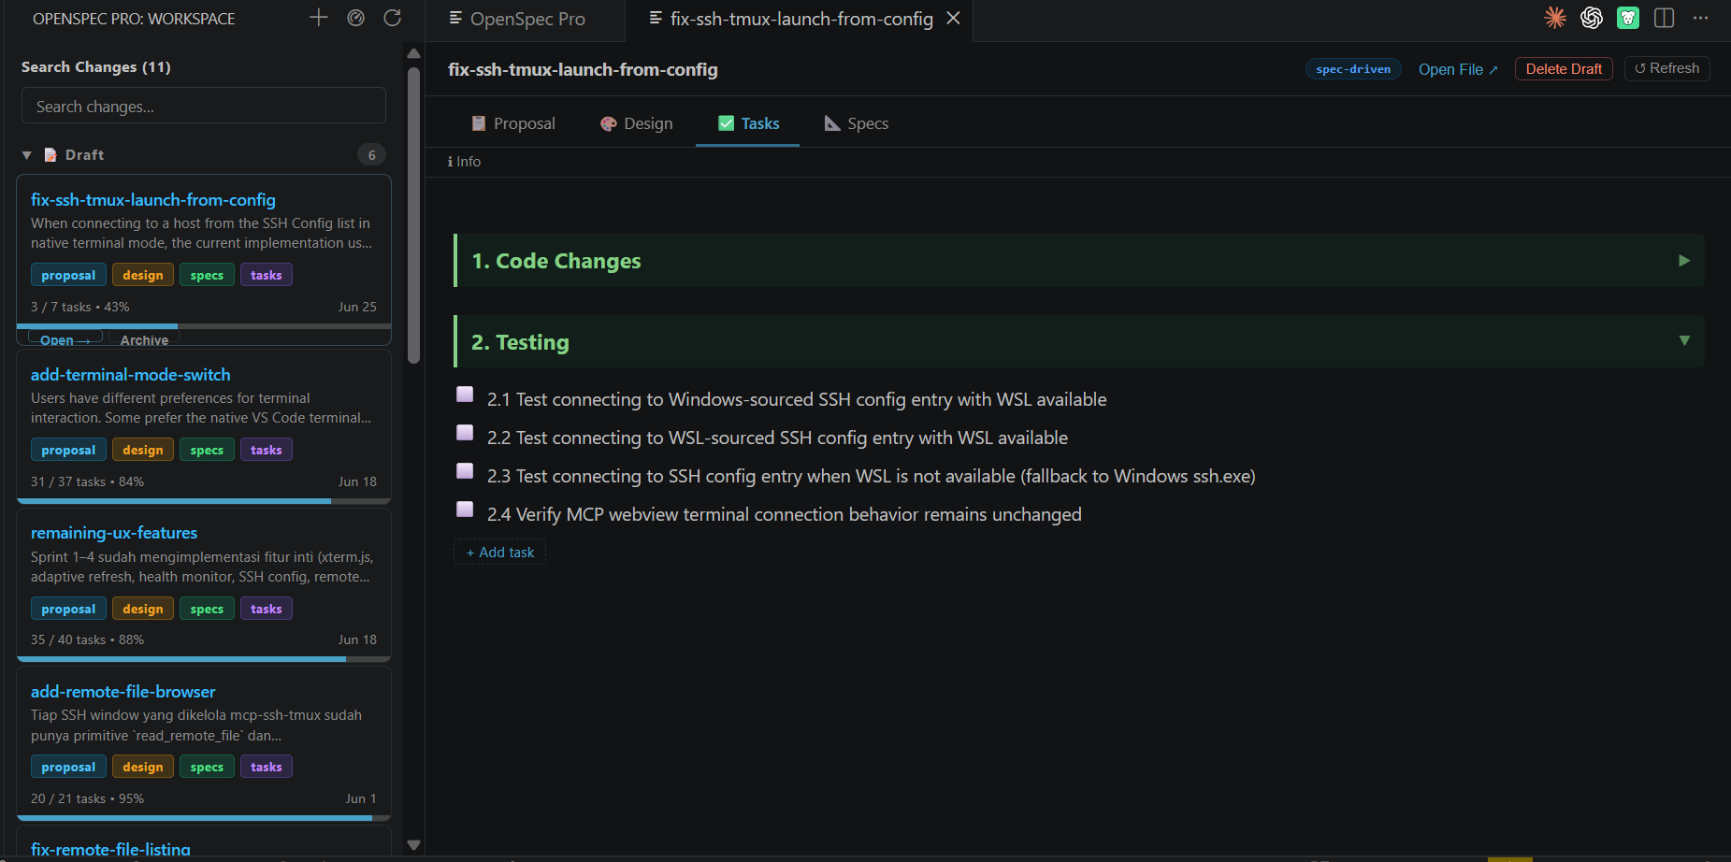Click the green mascot icon in title bar

(1628, 18)
